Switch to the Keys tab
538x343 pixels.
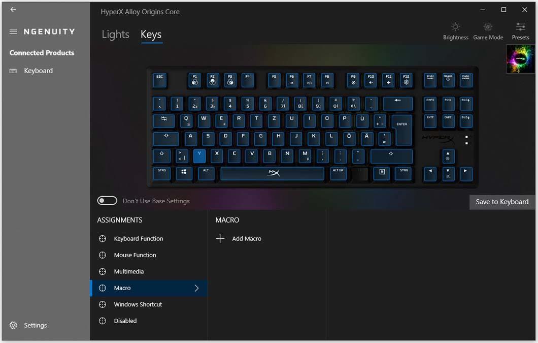point(151,35)
